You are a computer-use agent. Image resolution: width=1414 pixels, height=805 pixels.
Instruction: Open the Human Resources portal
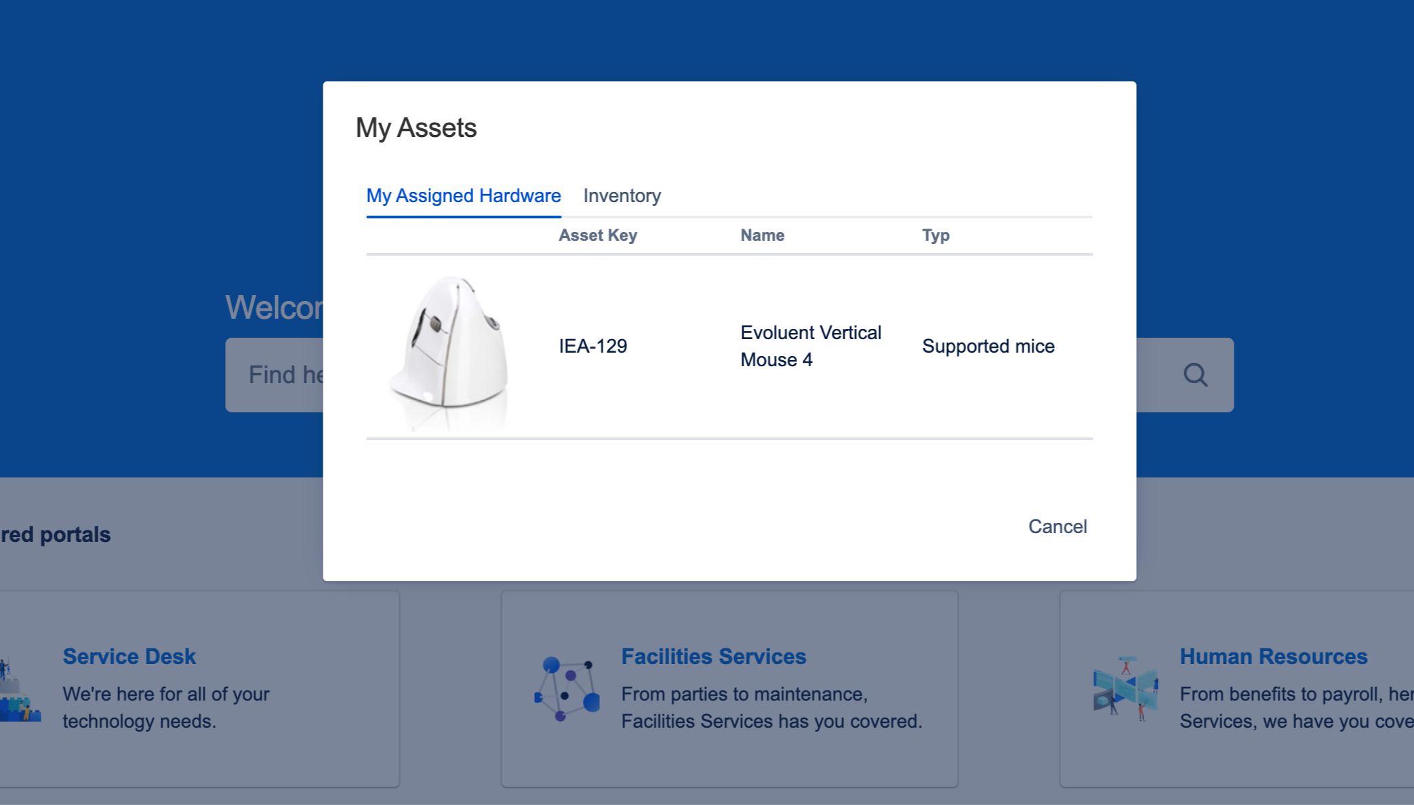[1274, 656]
